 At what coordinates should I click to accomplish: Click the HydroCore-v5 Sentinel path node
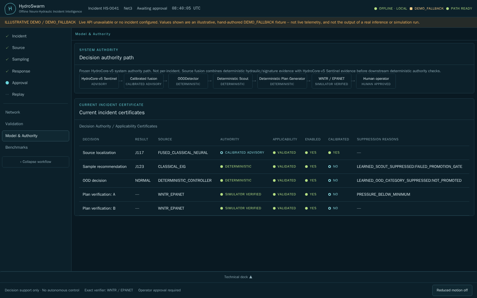[99, 81]
